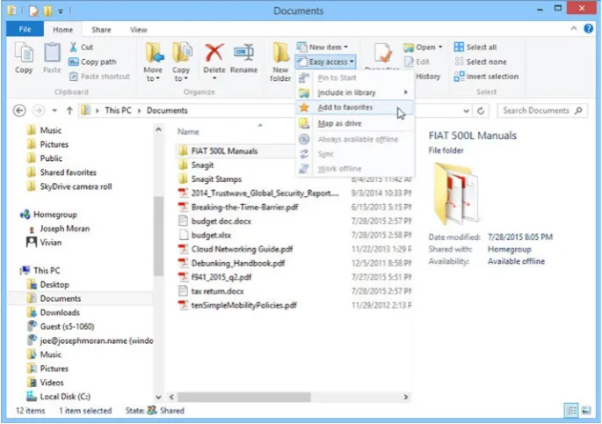Click the navigation pane vertical scrollbar

(x=158, y=236)
